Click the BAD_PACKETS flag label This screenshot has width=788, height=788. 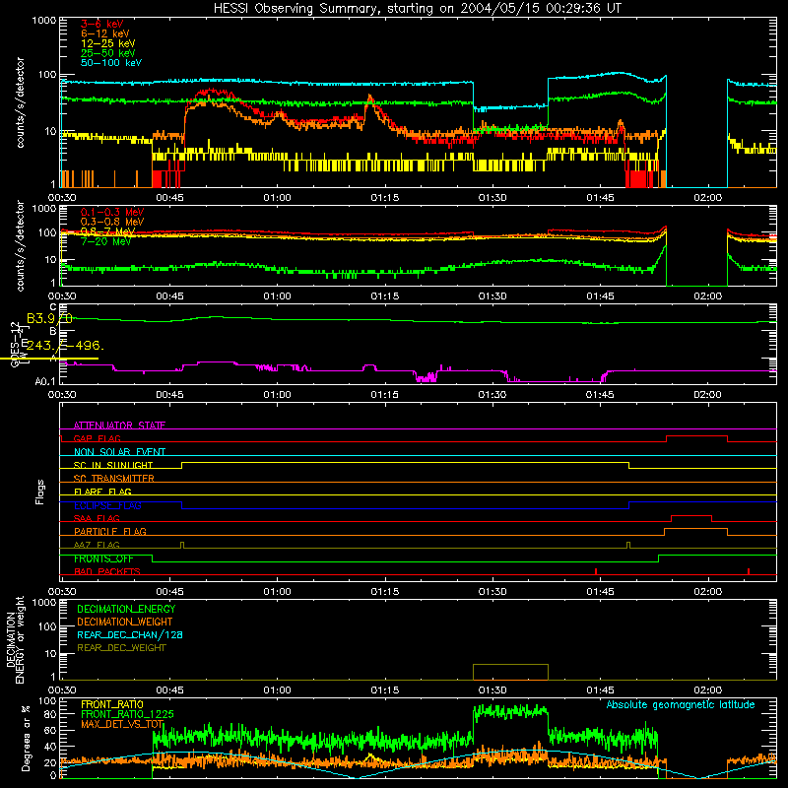point(107,571)
